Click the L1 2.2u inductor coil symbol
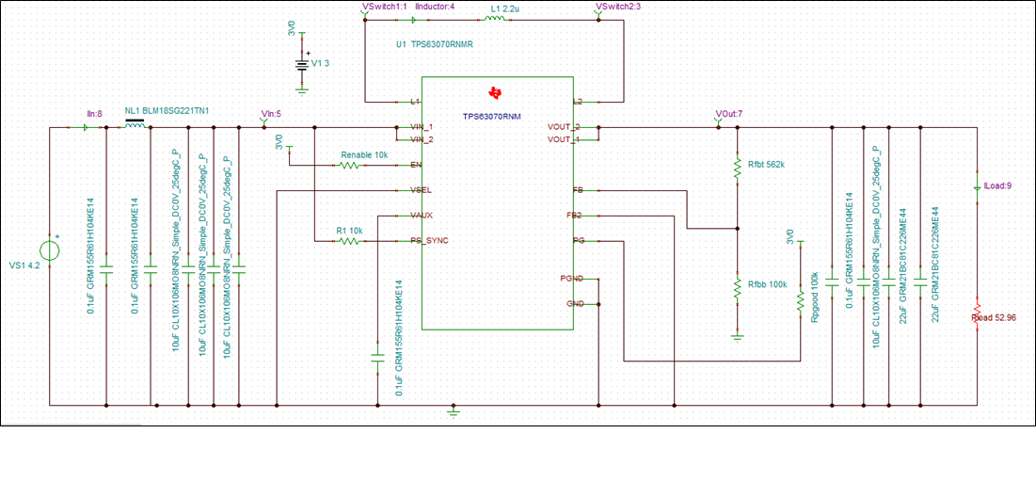 [x=495, y=20]
